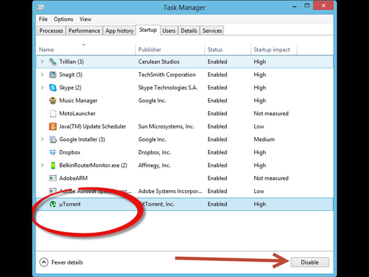
Task: Click AdobeARM's Not measured impact value
Action: coord(271,178)
